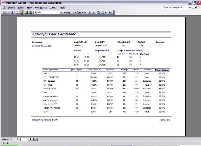Click 'Página 1 de 3' footer text
This screenshot has height=146, width=201.
pyautogui.click(x=165, y=120)
